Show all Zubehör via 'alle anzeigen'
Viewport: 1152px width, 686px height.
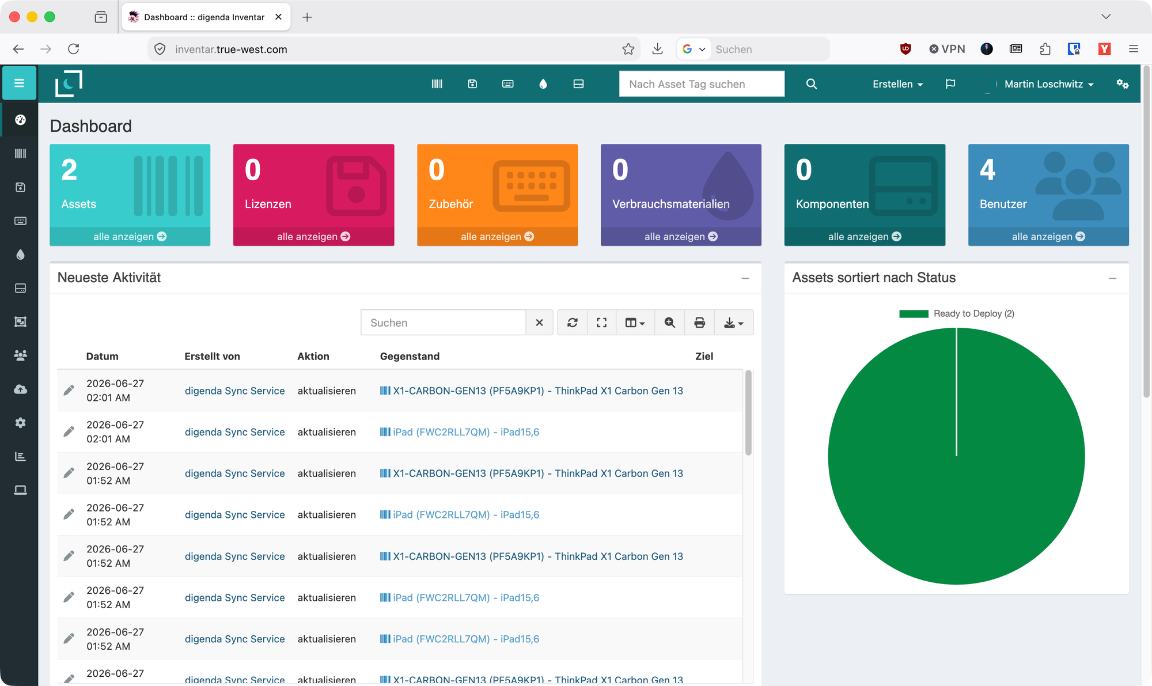pyautogui.click(x=497, y=237)
